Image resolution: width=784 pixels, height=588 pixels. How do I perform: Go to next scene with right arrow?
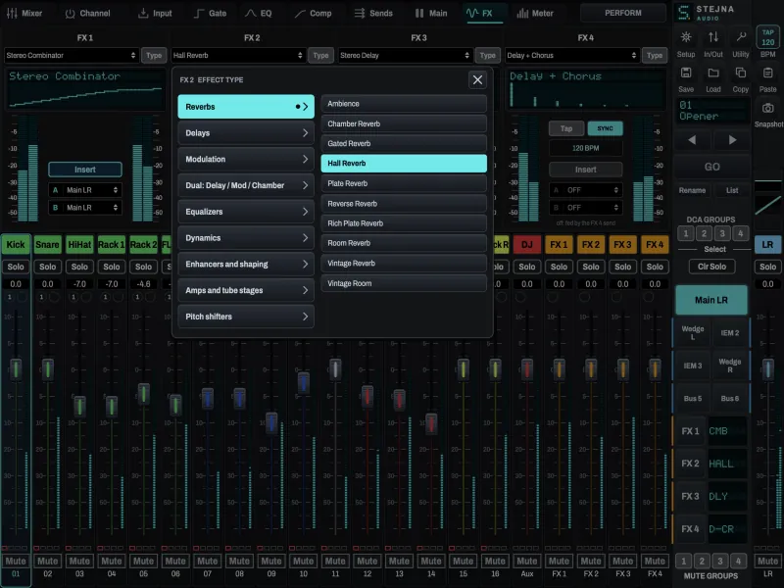pyautogui.click(x=732, y=140)
